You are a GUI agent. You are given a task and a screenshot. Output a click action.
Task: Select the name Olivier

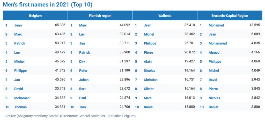[x=149, y=89]
